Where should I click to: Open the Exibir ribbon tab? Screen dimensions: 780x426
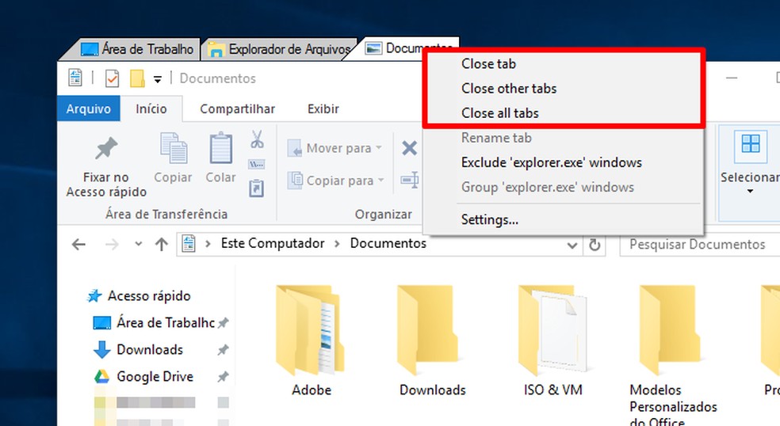coord(323,108)
